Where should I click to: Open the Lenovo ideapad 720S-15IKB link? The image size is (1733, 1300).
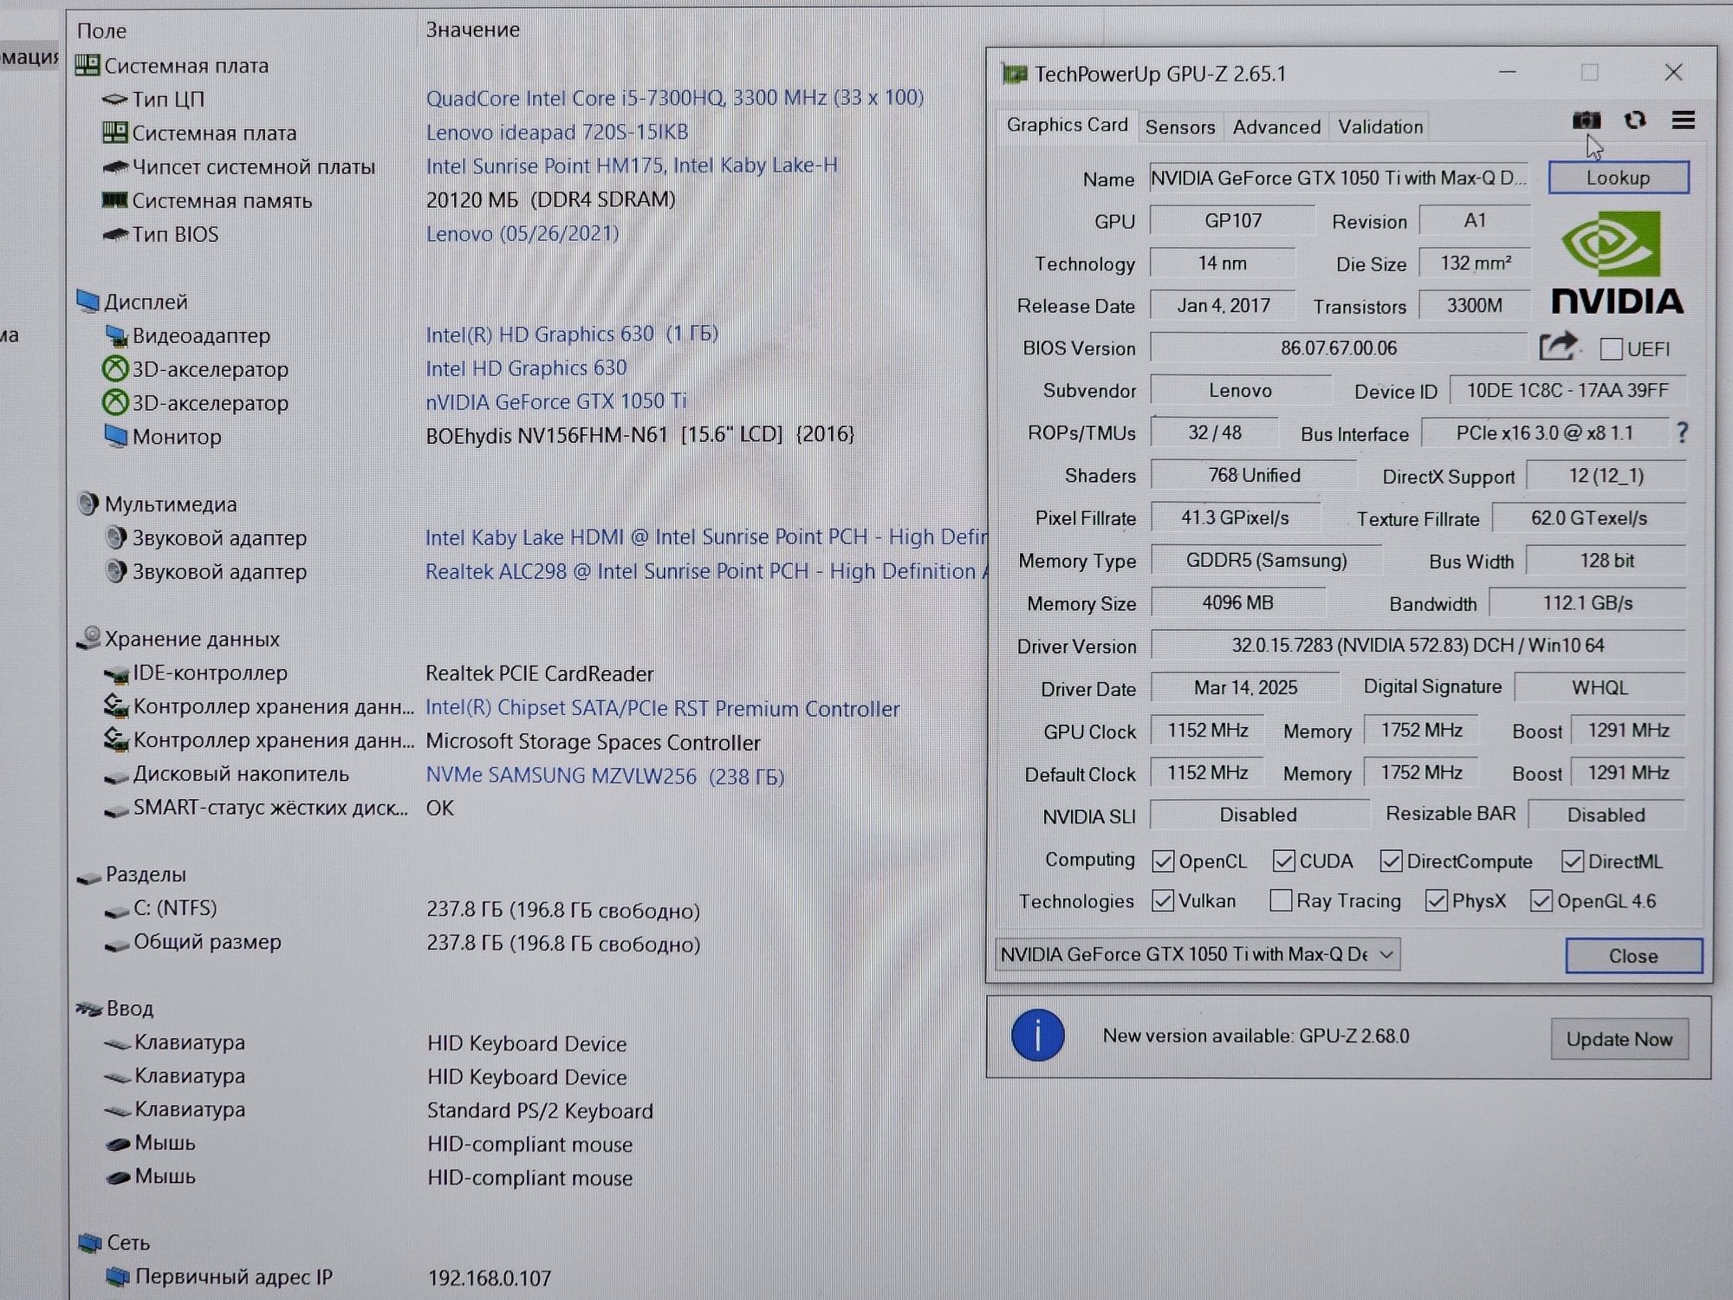click(556, 132)
